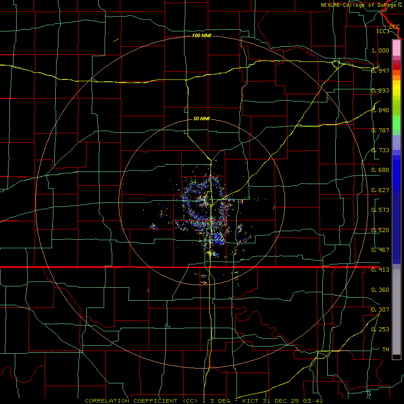This screenshot has width=404, height=404.
Task: Click the 0.947 legend value
Action: tap(380, 70)
